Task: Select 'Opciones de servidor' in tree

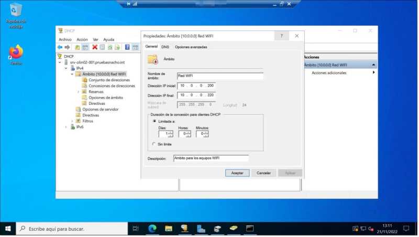Action: 100,110
